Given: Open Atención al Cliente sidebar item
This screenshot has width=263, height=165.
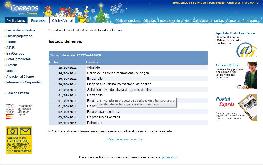Looking at the screenshot, I should coord(20,77).
